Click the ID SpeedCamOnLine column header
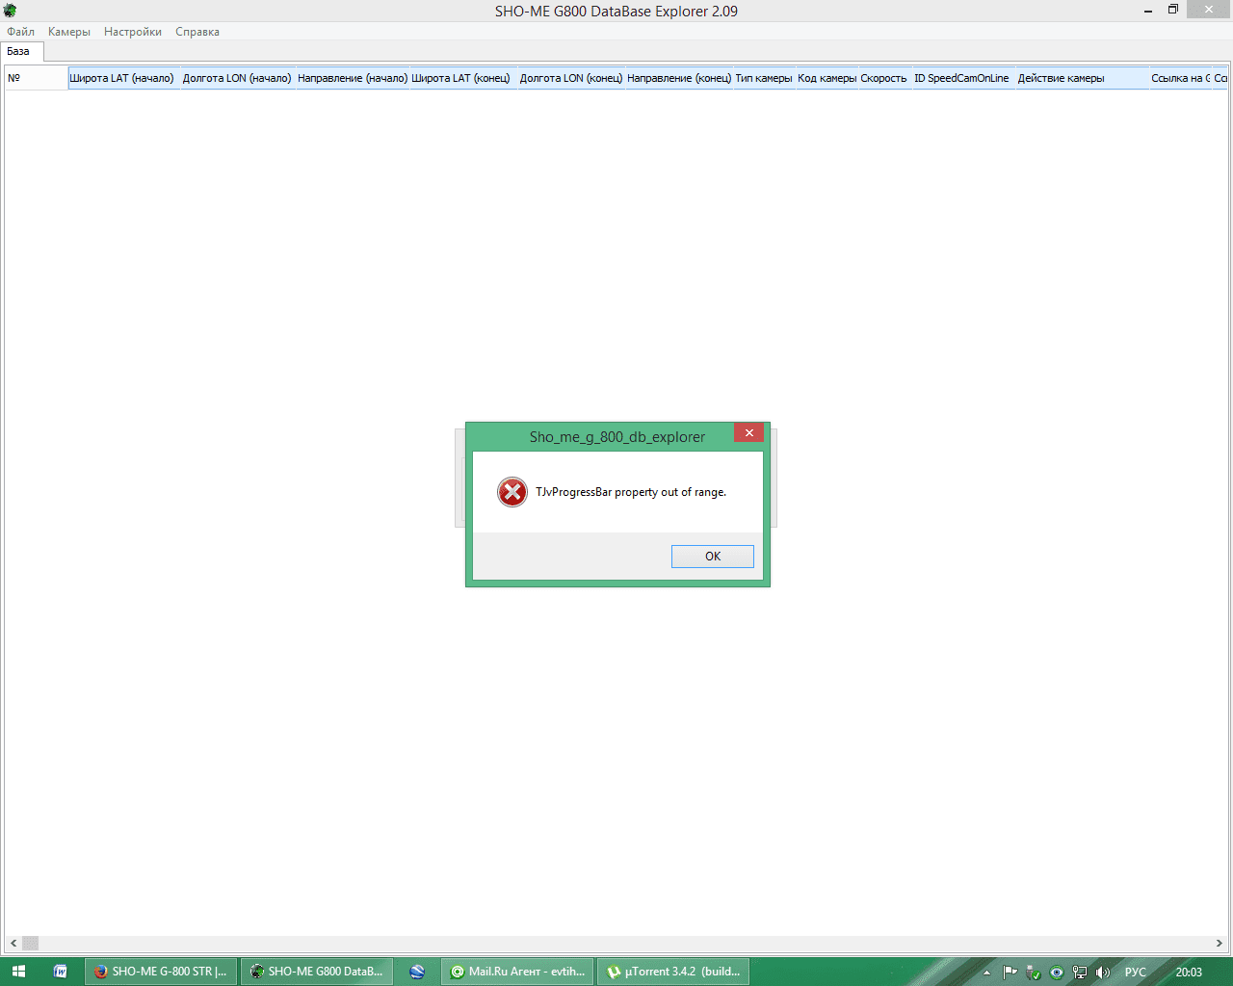The width and height of the screenshot is (1233, 986). point(961,79)
